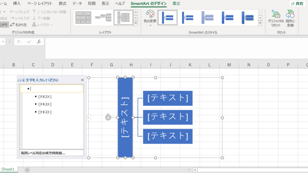Expand the layouts gallery more button

(136, 23)
